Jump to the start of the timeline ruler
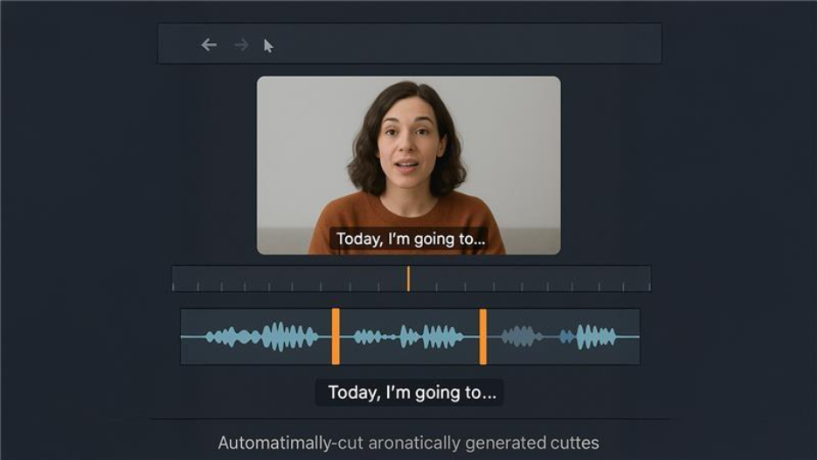This screenshot has height=460, width=818. click(x=175, y=279)
